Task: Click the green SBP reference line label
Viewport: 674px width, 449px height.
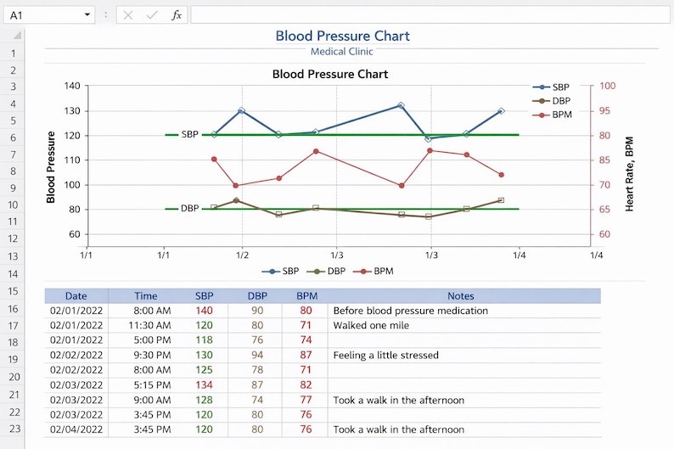Action: pyautogui.click(x=189, y=134)
